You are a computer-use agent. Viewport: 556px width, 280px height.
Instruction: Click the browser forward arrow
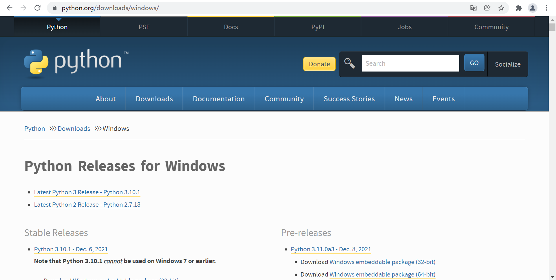[23, 8]
